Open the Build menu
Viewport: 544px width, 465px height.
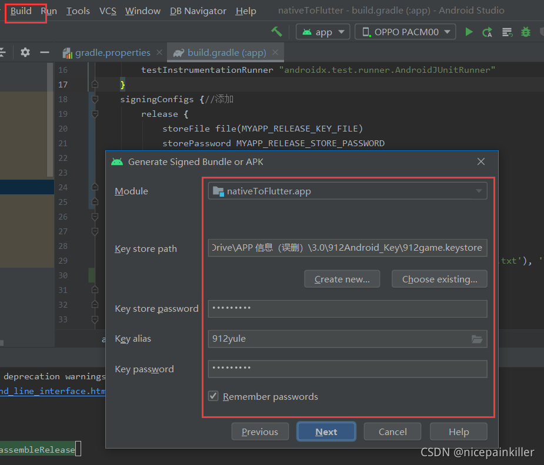pos(21,11)
